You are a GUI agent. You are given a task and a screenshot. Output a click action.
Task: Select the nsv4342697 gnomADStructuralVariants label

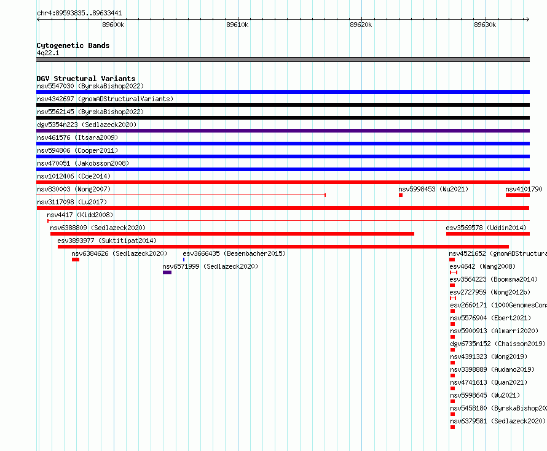pos(105,99)
